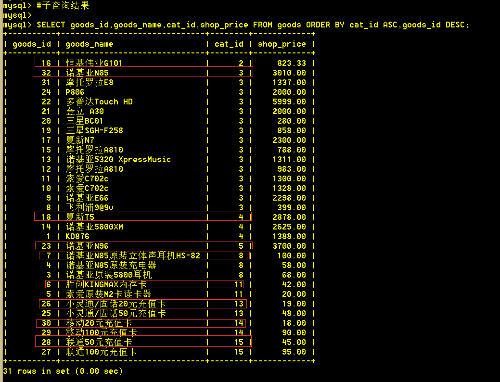The width and height of the screenshot is (500, 382).
Task: Click the goods_name column header
Action: click(90, 44)
